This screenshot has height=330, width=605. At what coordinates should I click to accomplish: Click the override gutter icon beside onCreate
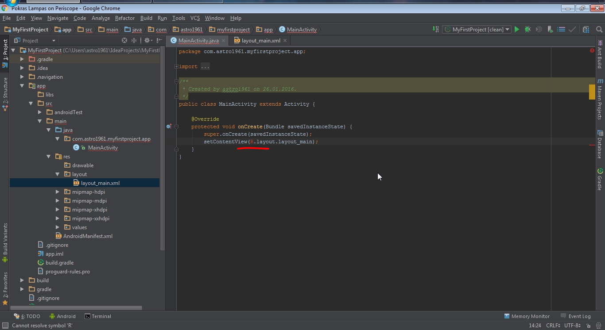(x=169, y=127)
